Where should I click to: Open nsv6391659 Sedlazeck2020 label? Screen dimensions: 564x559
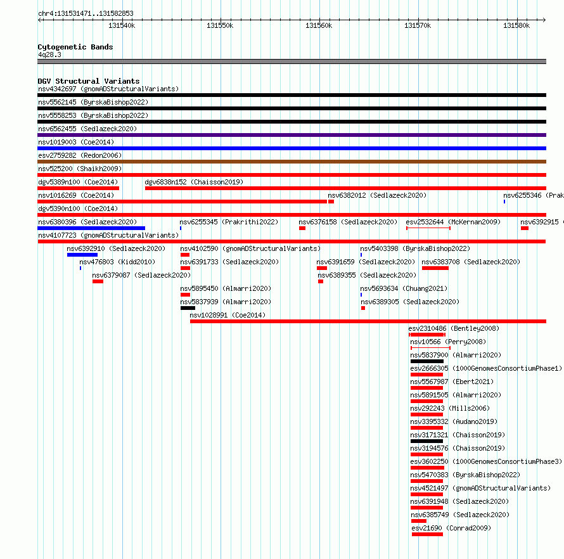click(x=366, y=262)
